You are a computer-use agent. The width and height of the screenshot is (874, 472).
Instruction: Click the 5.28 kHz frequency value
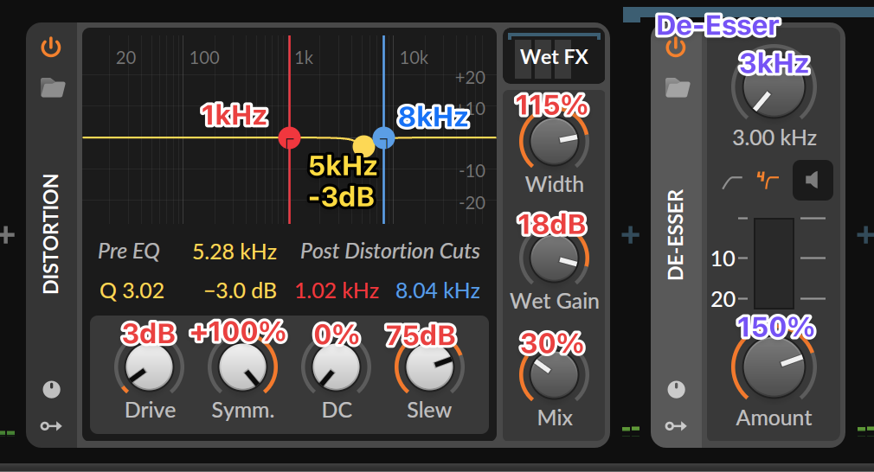pos(235,252)
